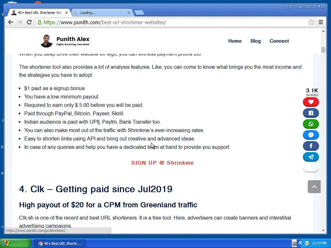Viewport: 331px width, 248px height.
Task: Click the scrollbar down arrow
Action: pos(323,231)
